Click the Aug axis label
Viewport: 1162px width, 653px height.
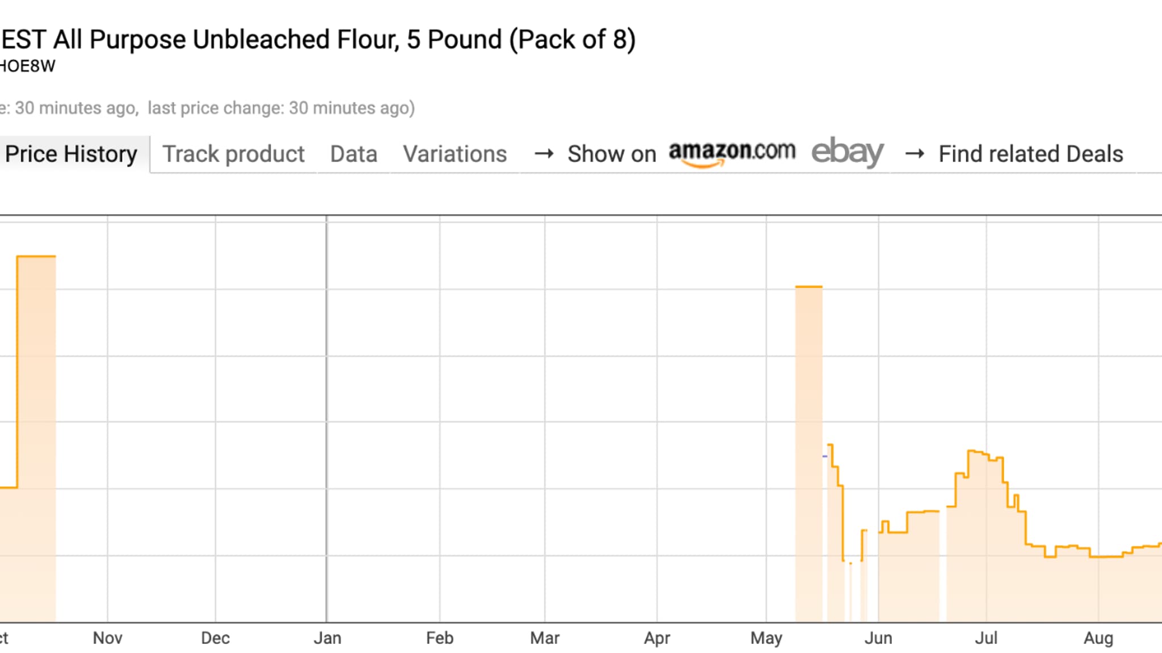click(x=1098, y=639)
